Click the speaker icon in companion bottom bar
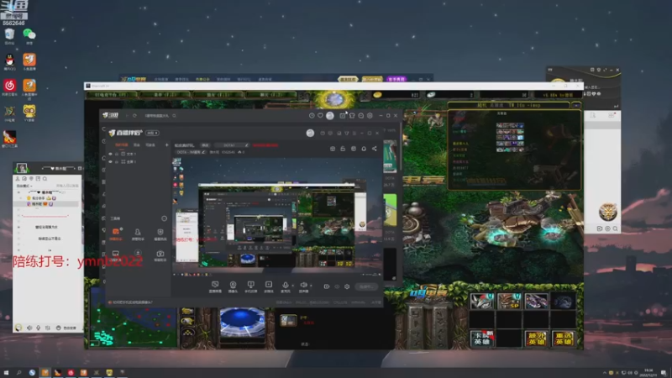This screenshot has width=672, height=378. tap(303, 286)
